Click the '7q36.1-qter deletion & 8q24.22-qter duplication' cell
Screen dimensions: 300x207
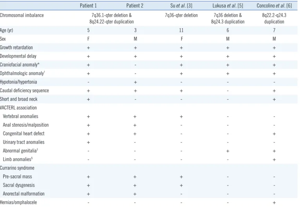pos(111,18)
